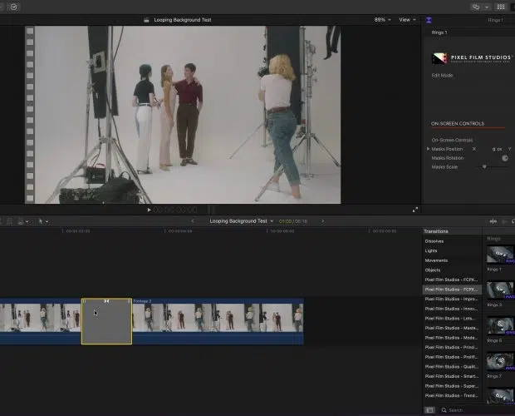This screenshot has height=416, width=515.
Task: Play the viewer with the play button
Action: [149, 210]
